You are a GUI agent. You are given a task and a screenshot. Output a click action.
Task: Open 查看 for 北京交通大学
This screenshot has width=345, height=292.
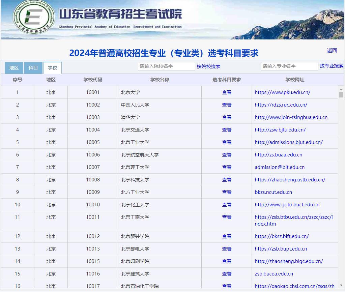227,130
